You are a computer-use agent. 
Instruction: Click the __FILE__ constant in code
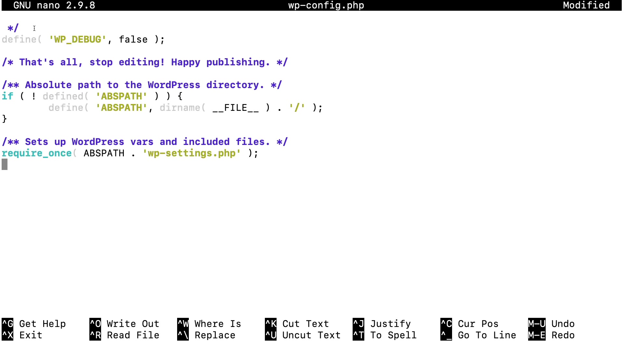235,108
